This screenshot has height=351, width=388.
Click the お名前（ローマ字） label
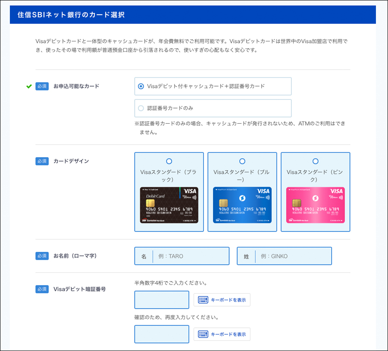(x=75, y=256)
